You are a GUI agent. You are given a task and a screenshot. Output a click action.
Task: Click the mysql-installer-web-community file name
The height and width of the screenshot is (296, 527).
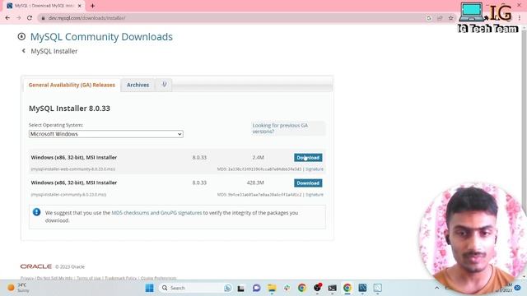click(73, 169)
